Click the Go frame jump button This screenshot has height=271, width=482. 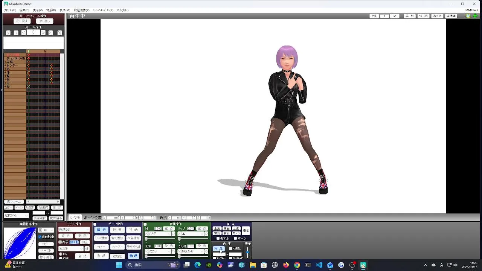click(394, 16)
